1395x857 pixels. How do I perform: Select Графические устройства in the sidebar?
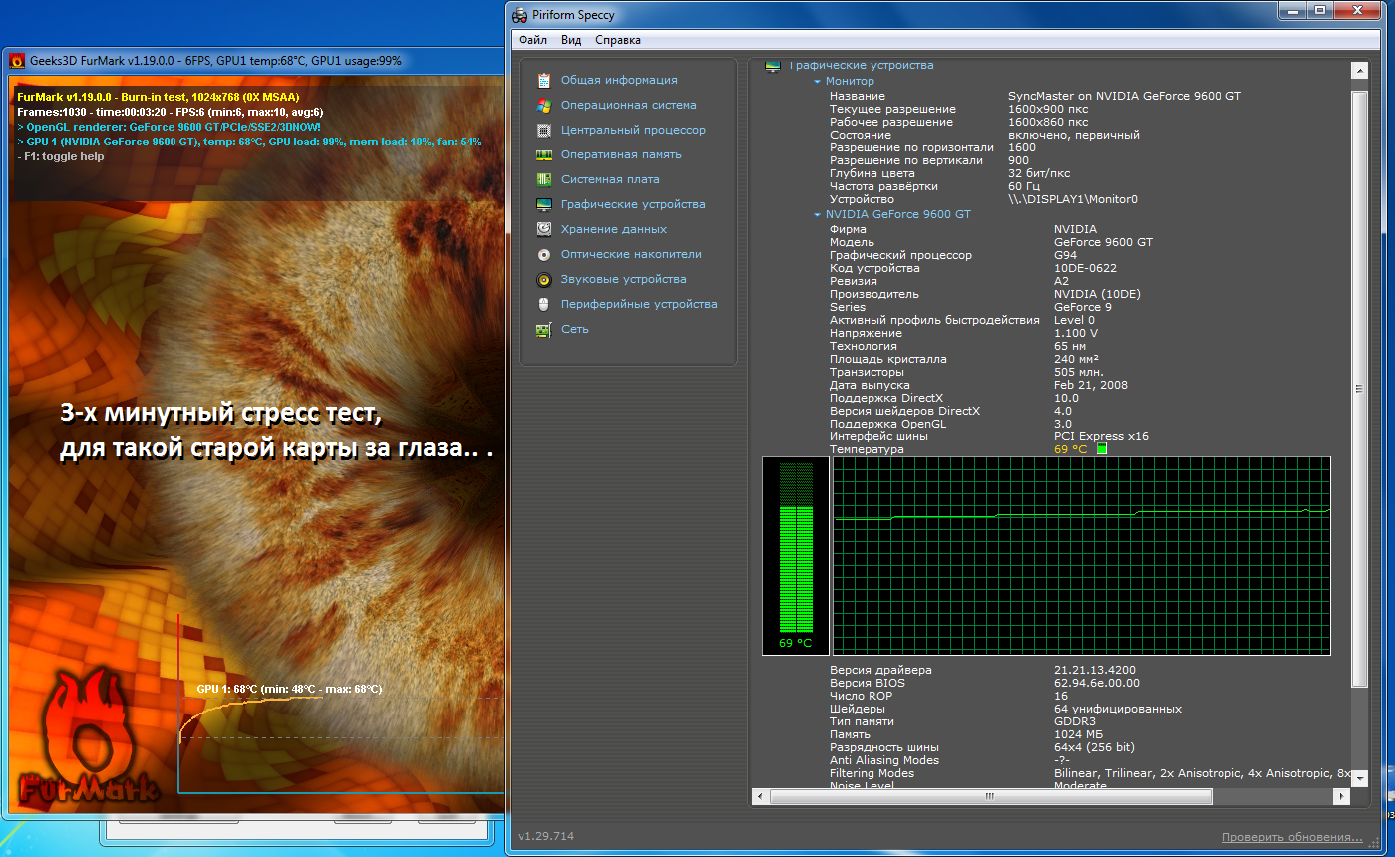pyautogui.click(x=632, y=204)
